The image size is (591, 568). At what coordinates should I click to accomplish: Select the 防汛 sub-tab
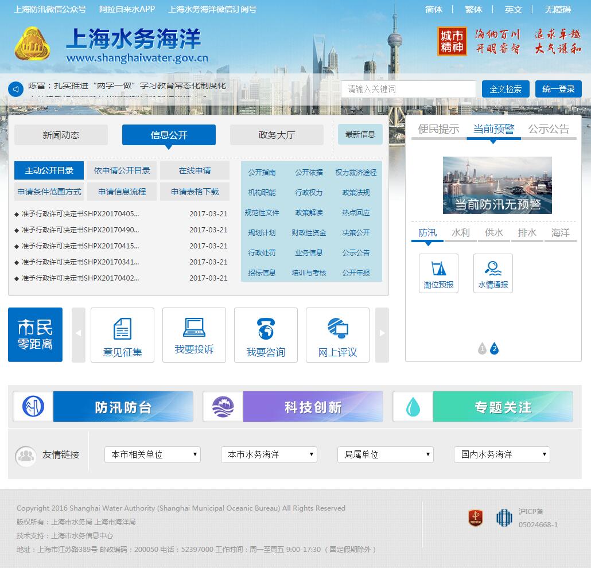(427, 233)
